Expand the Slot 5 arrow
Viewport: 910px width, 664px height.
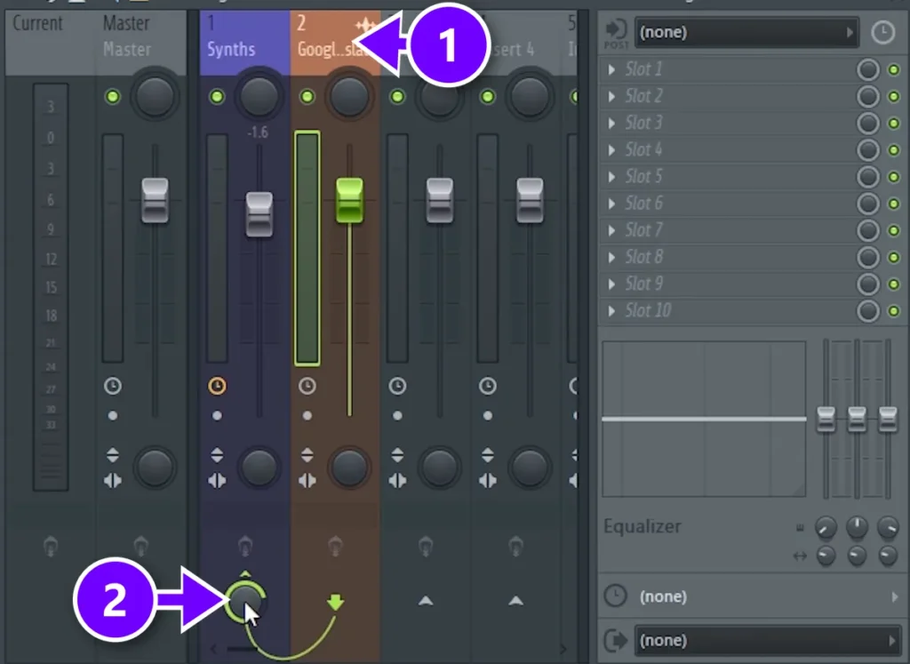[x=611, y=177]
